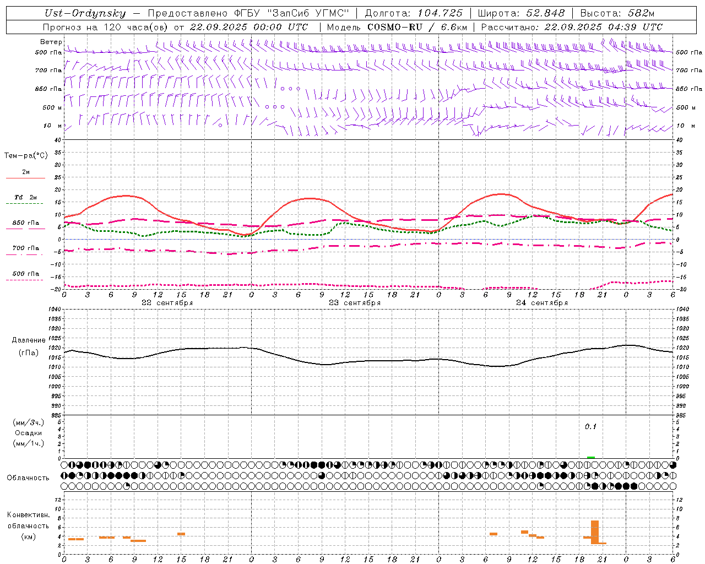Click the Ветер section label

51,42
